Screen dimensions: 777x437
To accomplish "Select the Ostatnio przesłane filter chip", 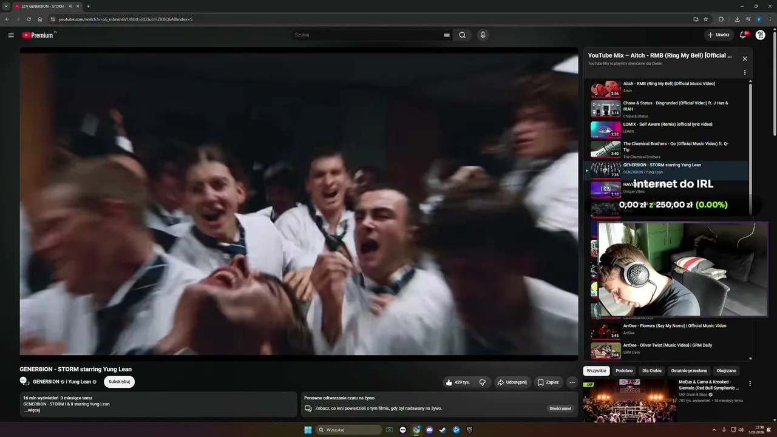I will coord(689,371).
